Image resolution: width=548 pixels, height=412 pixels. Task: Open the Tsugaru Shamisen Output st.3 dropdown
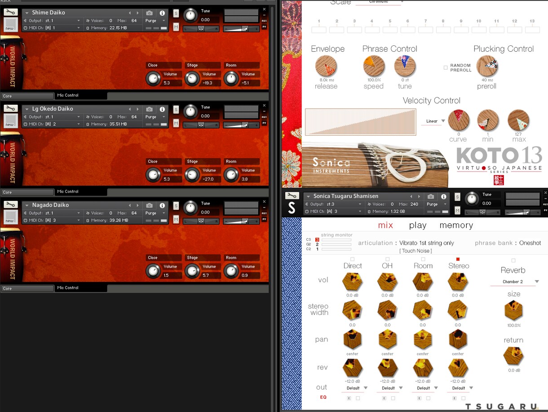(333, 204)
